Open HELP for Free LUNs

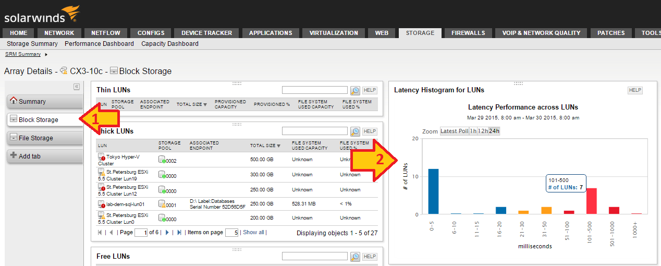[x=370, y=256]
